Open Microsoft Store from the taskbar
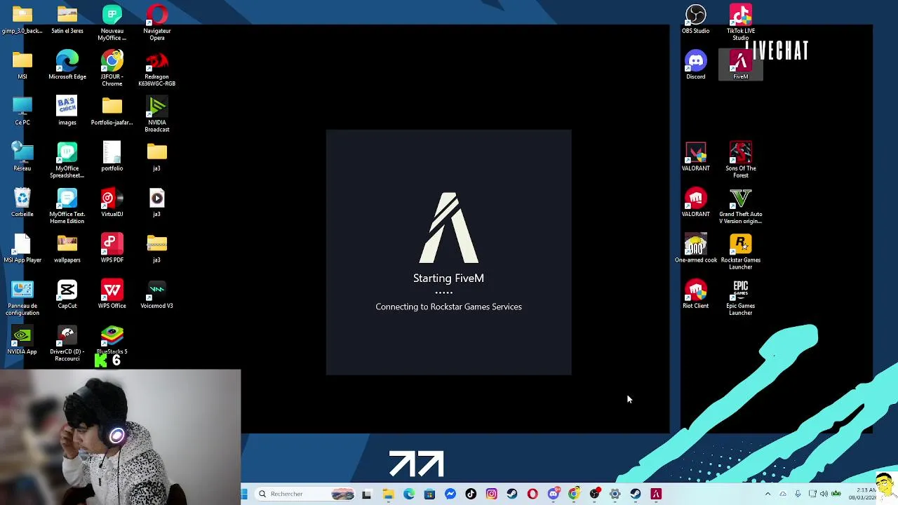This screenshot has width=898, height=505. 429,494
